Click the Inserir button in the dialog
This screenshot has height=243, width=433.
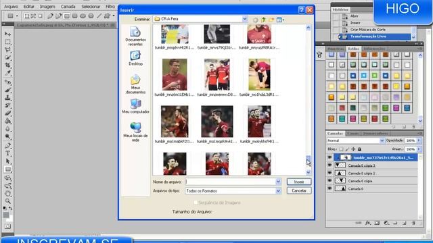coord(299,182)
